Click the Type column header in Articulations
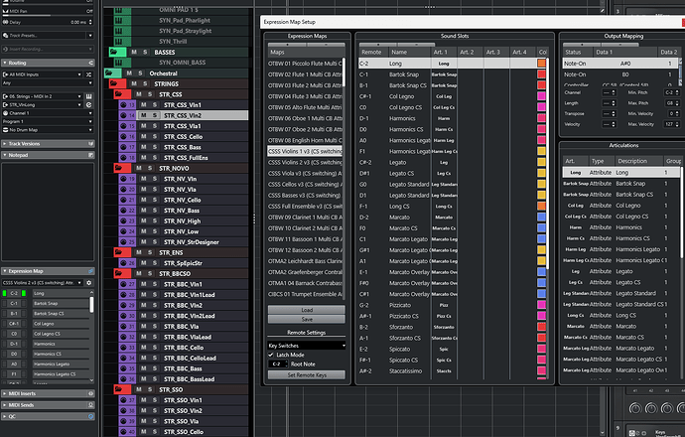The width and height of the screenshot is (685, 437). click(602, 161)
